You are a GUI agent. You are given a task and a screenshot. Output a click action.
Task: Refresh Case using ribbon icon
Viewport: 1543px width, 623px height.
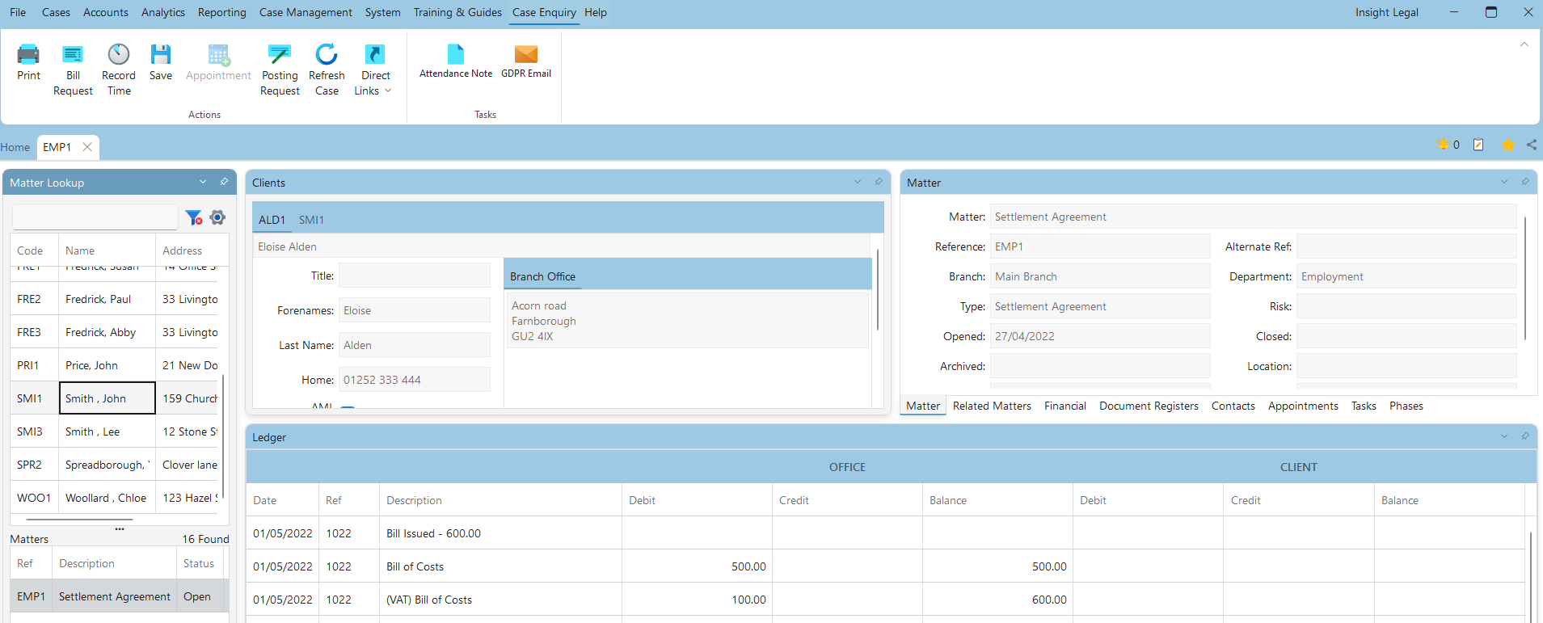pyautogui.click(x=327, y=69)
